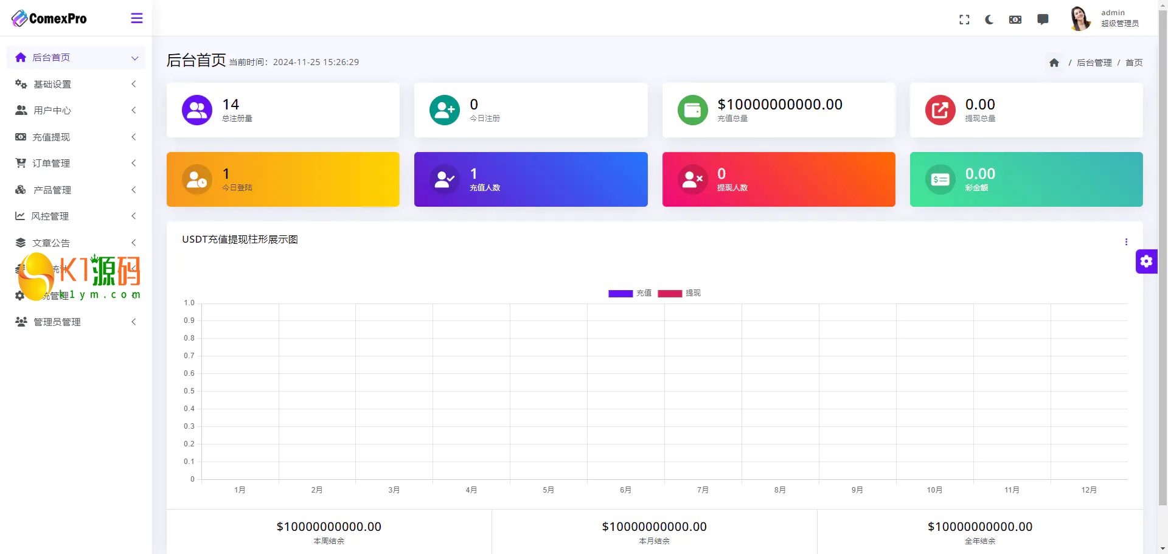The image size is (1168, 554).
Task: Open the floating theme settings gear button
Action: (x=1147, y=261)
